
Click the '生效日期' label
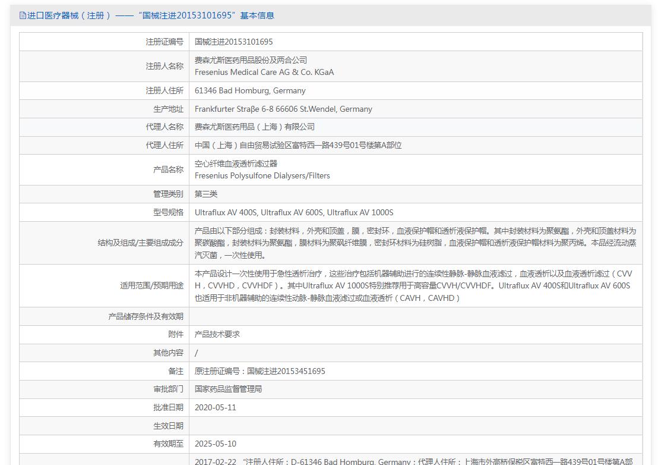(168, 426)
